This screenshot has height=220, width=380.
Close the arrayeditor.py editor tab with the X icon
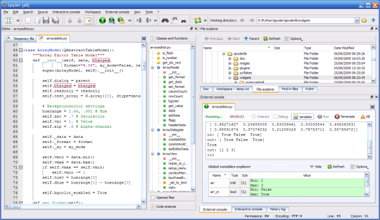click(x=144, y=38)
